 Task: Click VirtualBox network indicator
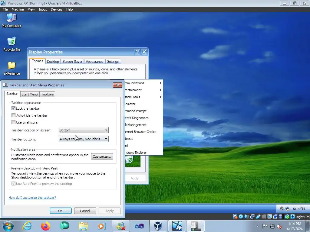[x=252, y=217]
